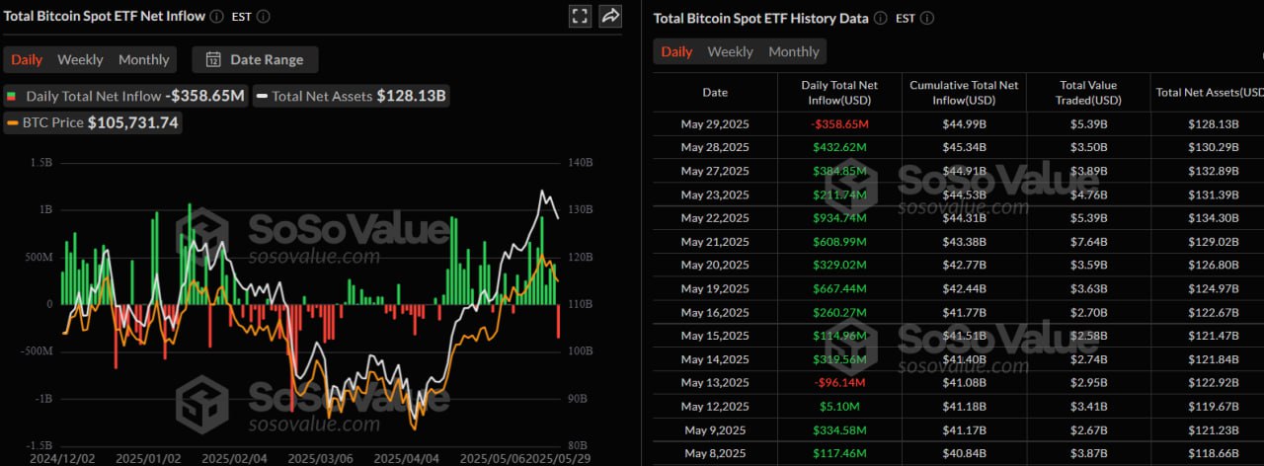Click the May 22,2025 date cell
The width and height of the screenshot is (1264, 466).
click(715, 218)
